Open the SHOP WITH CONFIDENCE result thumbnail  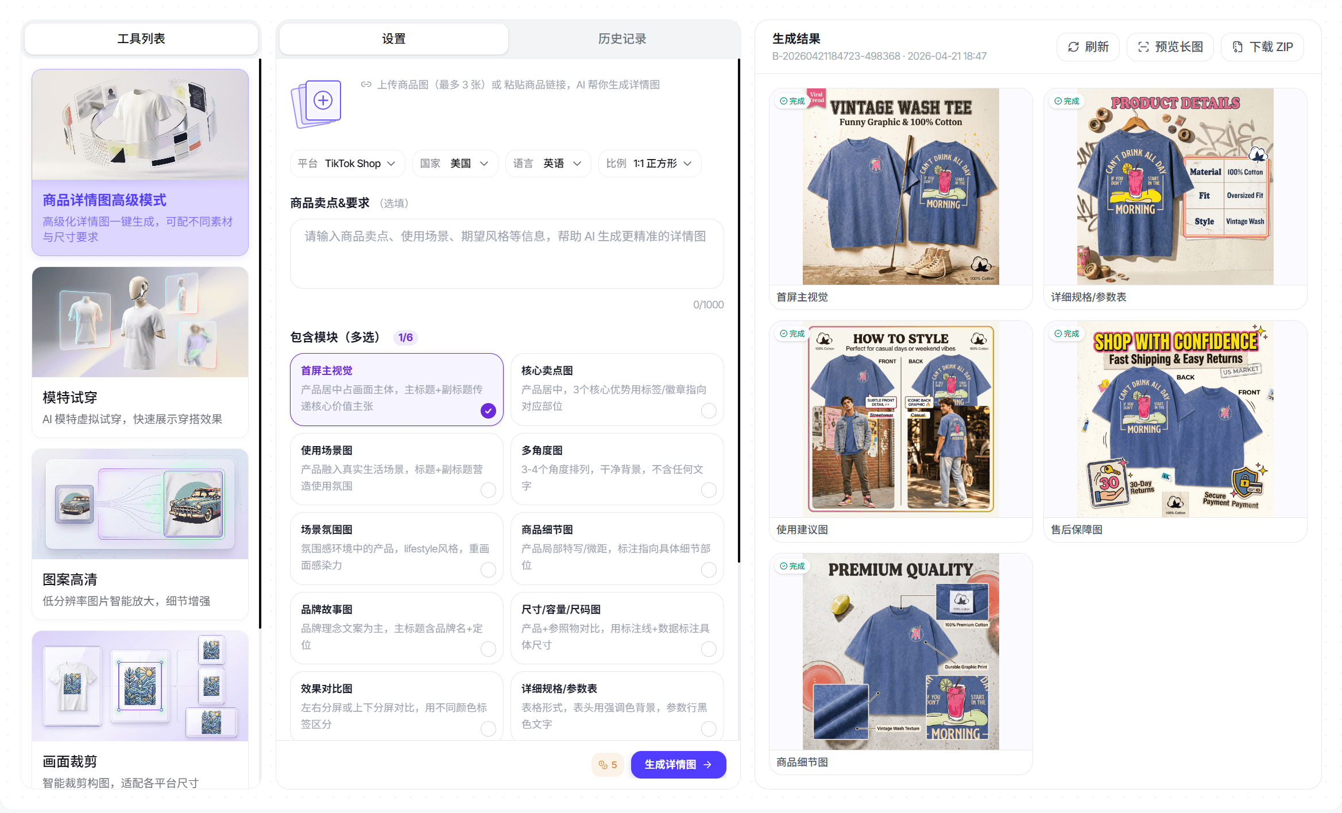[x=1175, y=419]
